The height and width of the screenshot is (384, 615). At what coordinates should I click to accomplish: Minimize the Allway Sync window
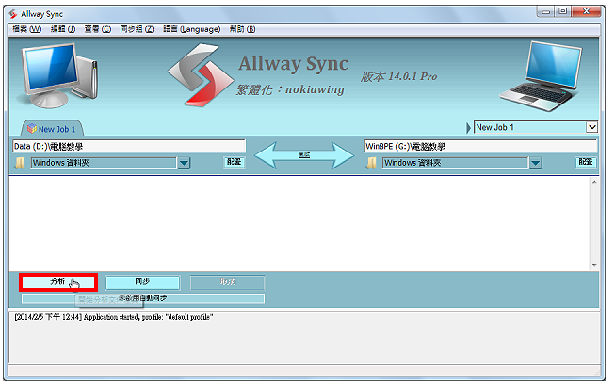545,11
